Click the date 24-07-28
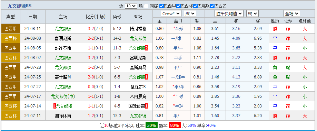Image resolution: width=317 pixels, height=131 pixels. (32, 67)
